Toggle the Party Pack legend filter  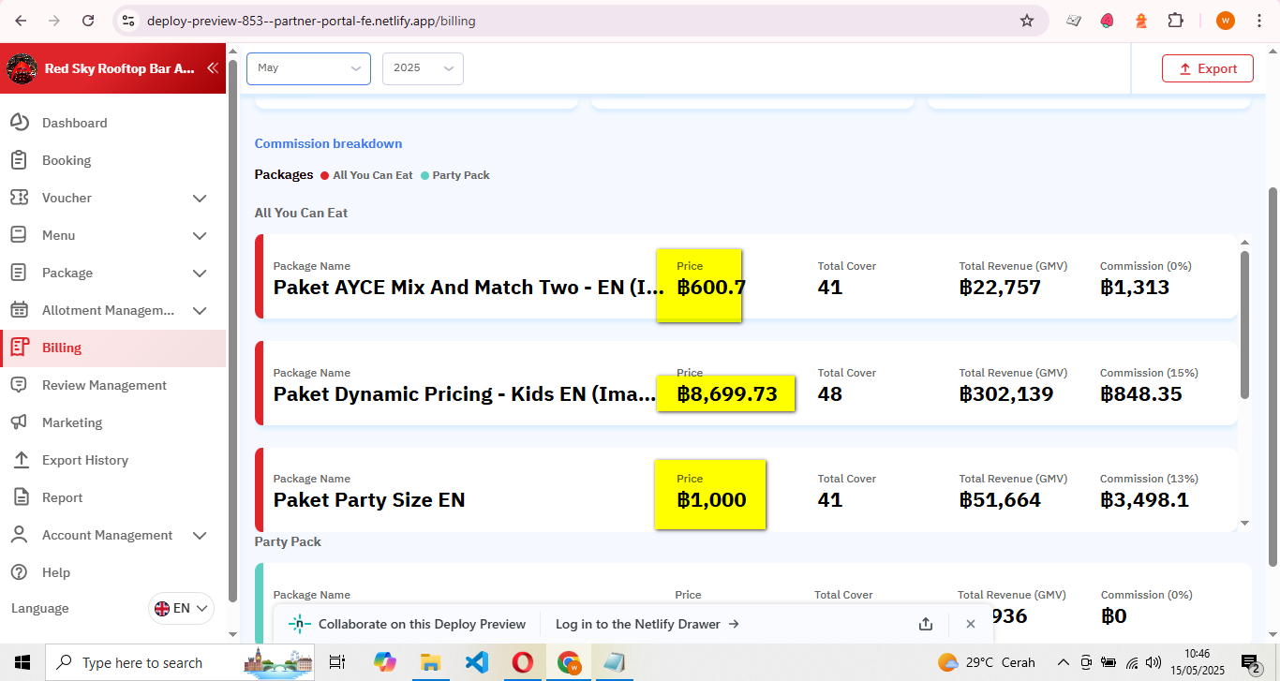point(455,175)
